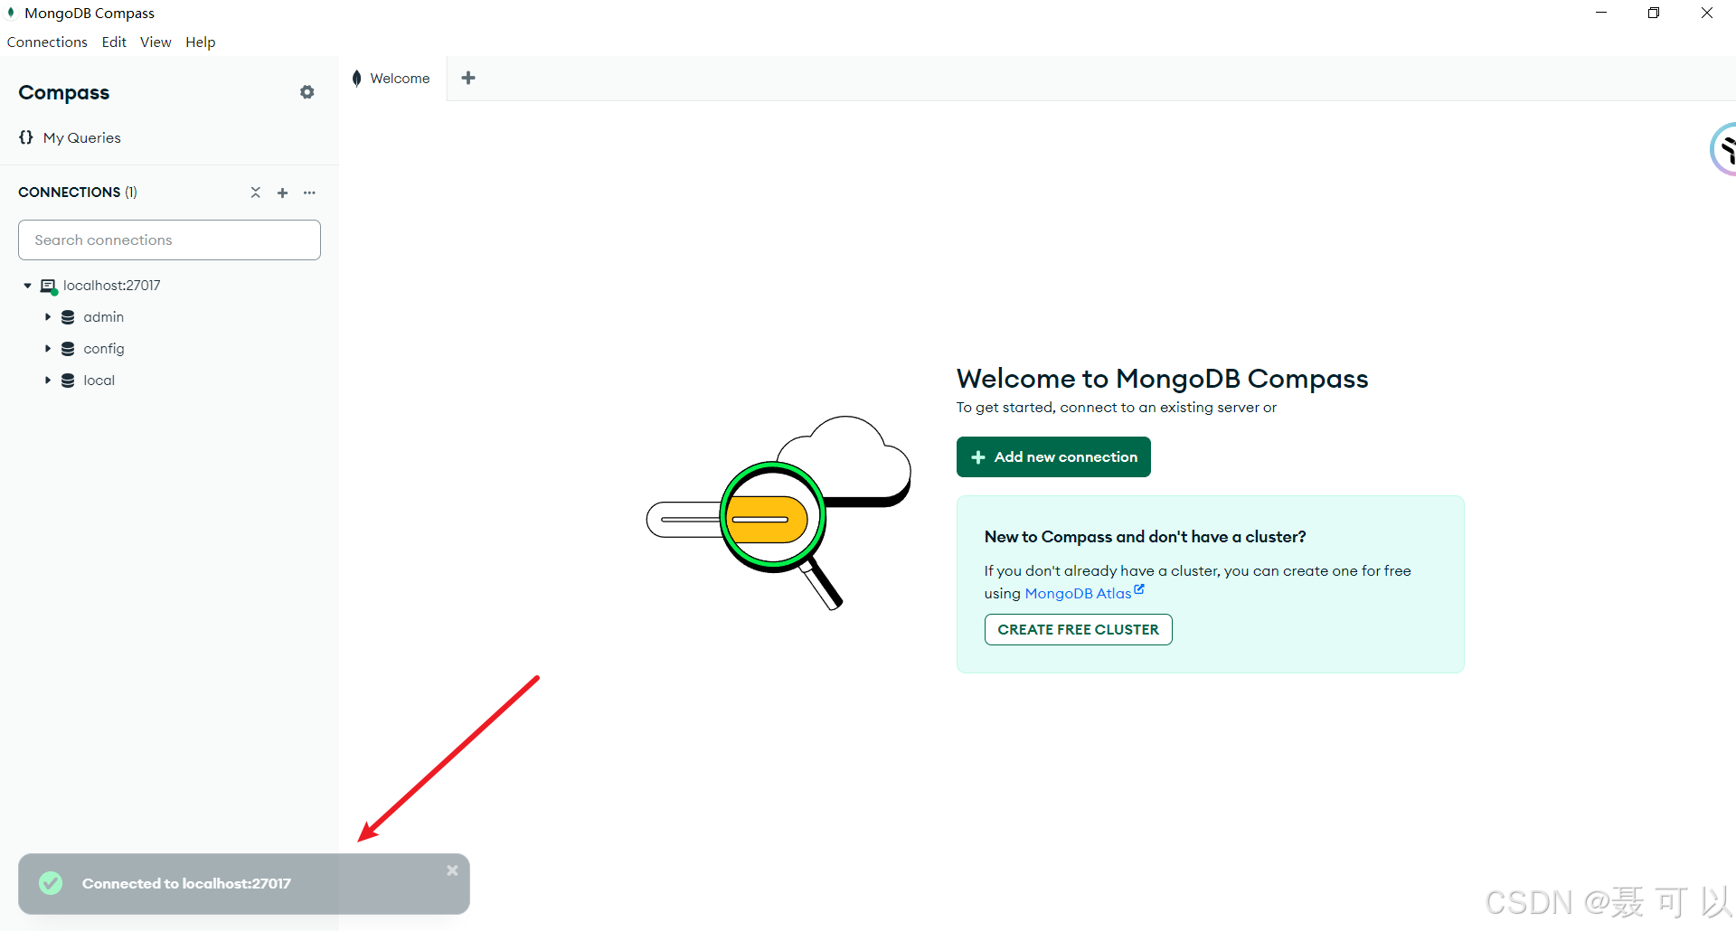Add new connection plus icon in sidebar
The height and width of the screenshot is (931, 1736).
click(283, 193)
